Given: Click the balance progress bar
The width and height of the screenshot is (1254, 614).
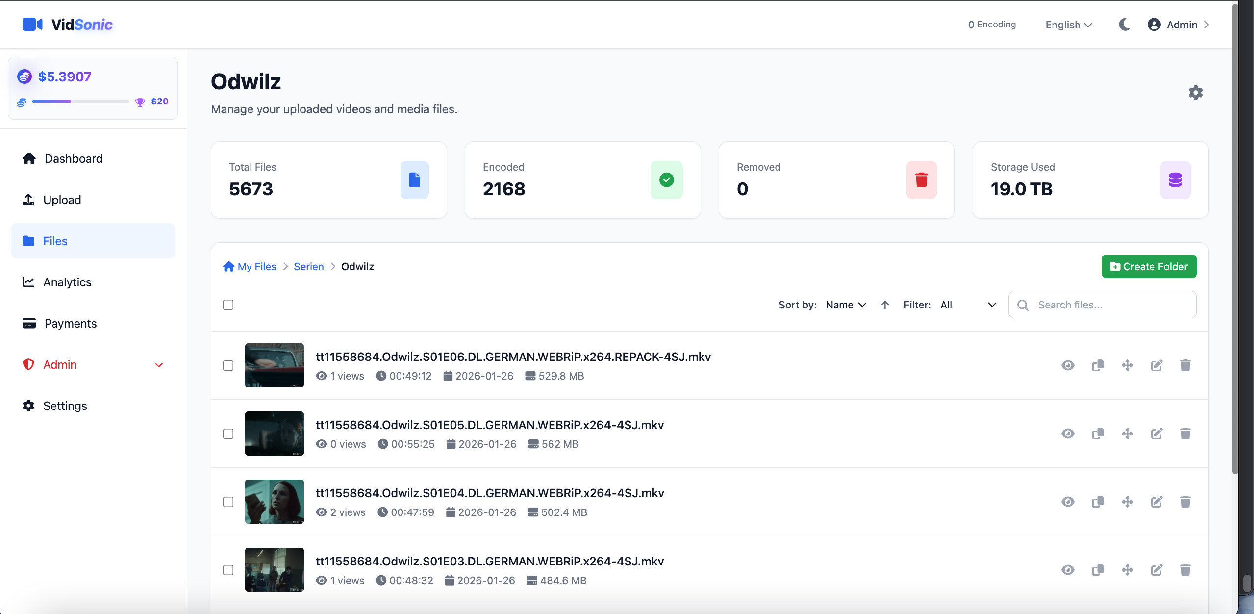Looking at the screenshot, I should 80,102.
